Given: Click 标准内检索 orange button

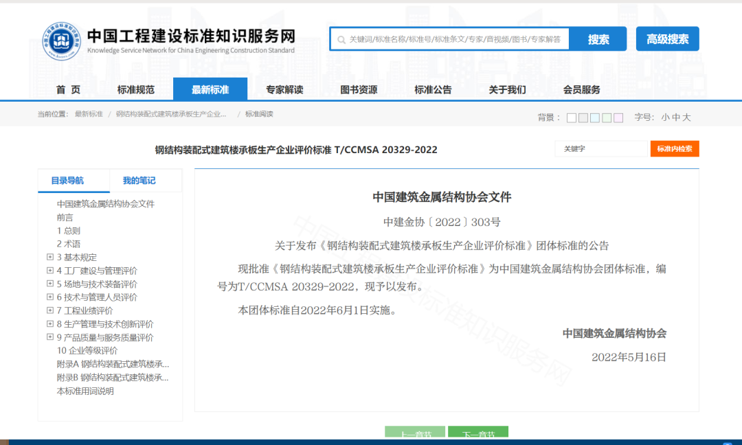Looking at the screenshot, I should pyautogui.click(x=675, y=148).
